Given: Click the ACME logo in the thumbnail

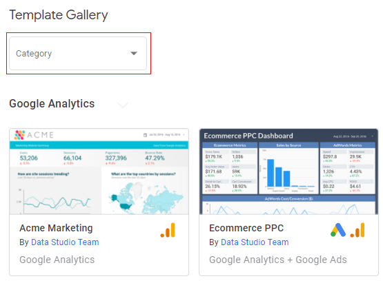Looking at the screenshot, I should click(x=34, y=135).
